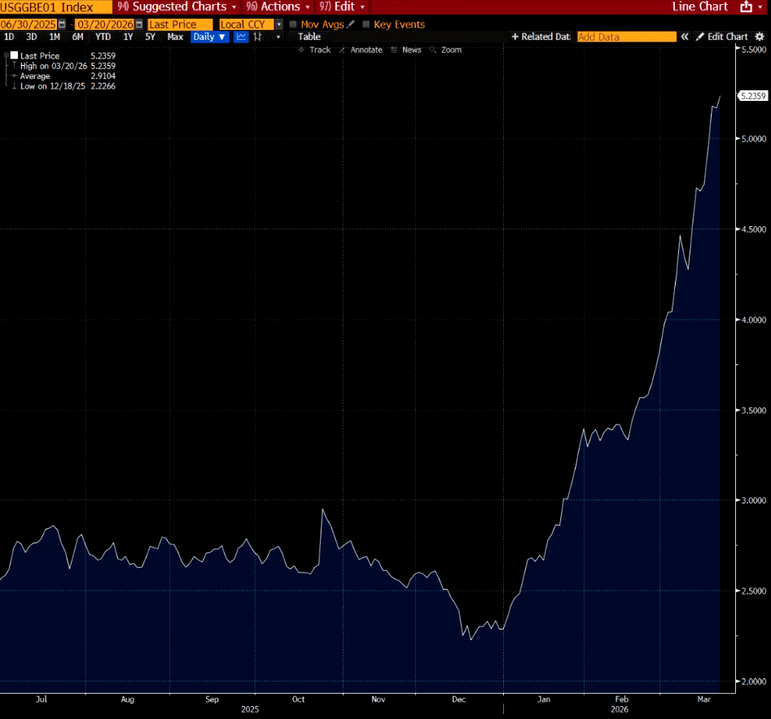Select the YTD time range tab
This screenshot has width=771, height=719.
tap(103, 37)
